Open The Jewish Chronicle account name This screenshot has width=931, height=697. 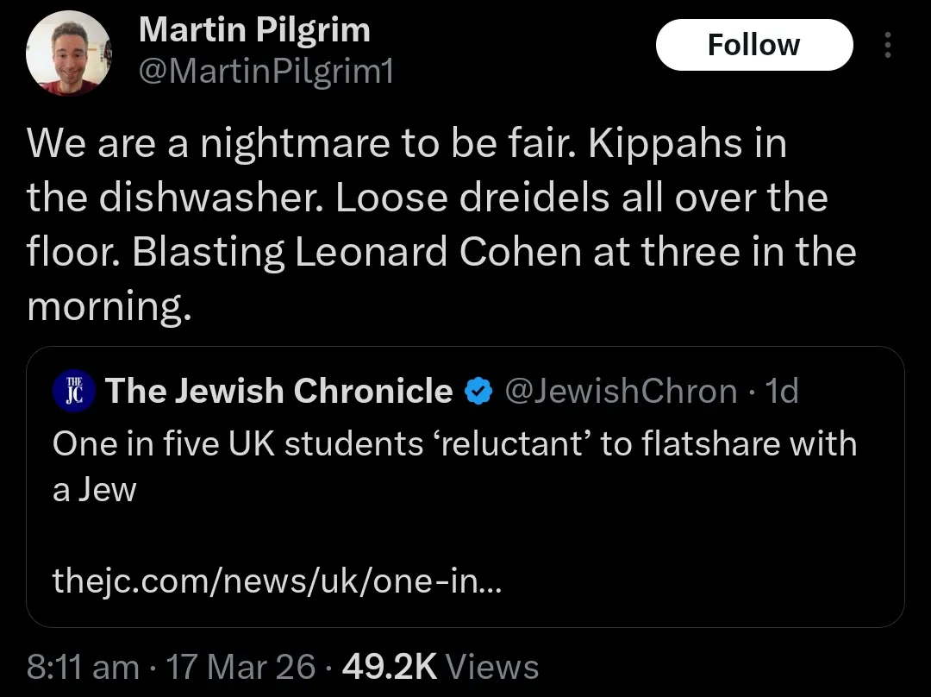pos(279,391)
